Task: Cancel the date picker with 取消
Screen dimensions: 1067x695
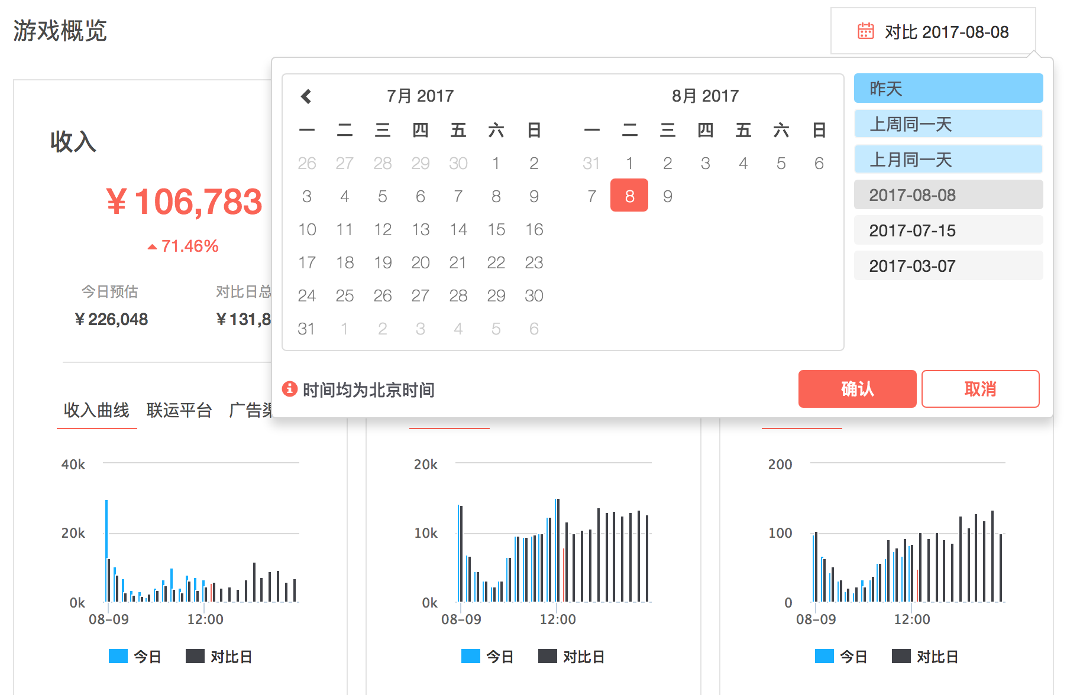Action: pyautogui.click(x=980, y=389)
